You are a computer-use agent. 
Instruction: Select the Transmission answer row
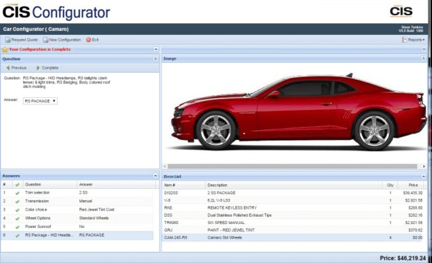[77, 201]
